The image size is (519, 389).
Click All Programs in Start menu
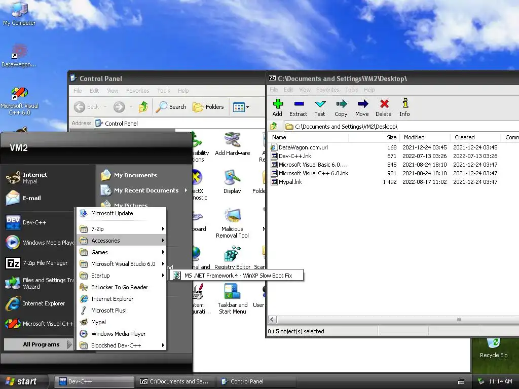click(38, 344)
